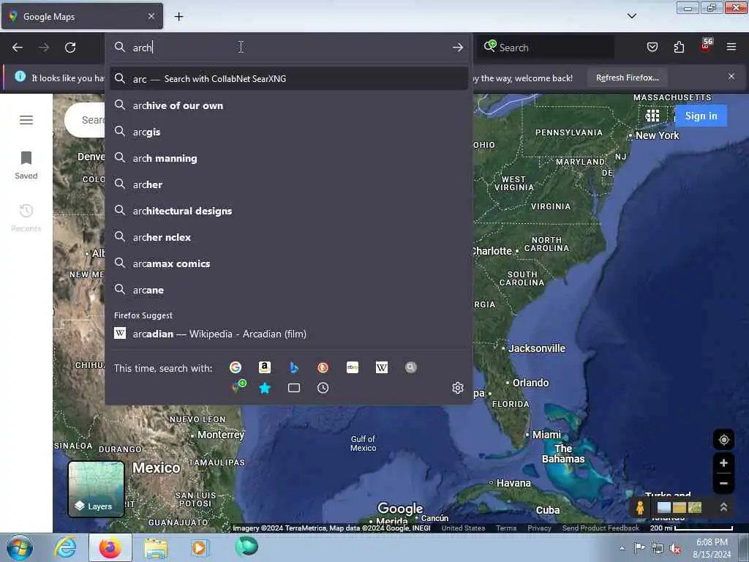The image size is (749, 562).
Task: Search open tabs using the tabs icon
Action: 294,388
